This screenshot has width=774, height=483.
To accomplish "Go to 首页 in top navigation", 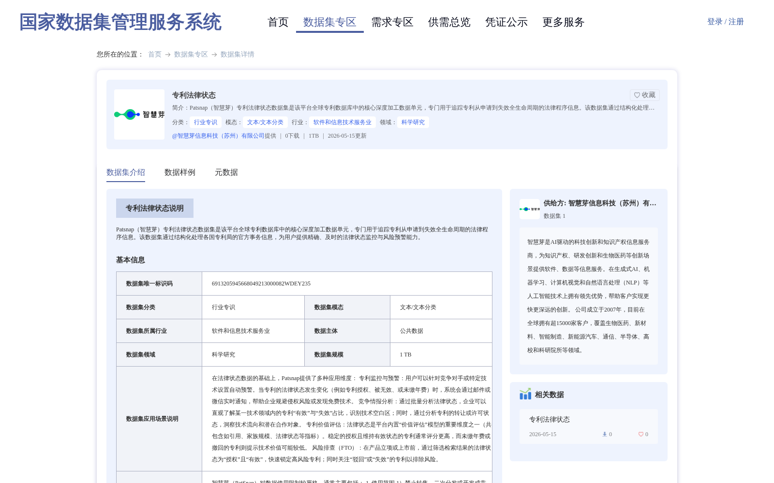I will pyautogui.click(x=278, y=22).
